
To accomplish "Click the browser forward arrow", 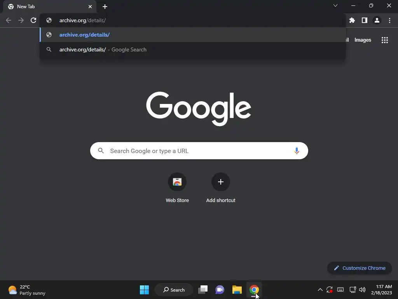I will pos(21,20).
